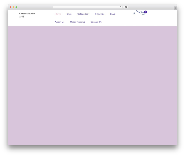Click the search magnifier icon

tap(137, 11)
